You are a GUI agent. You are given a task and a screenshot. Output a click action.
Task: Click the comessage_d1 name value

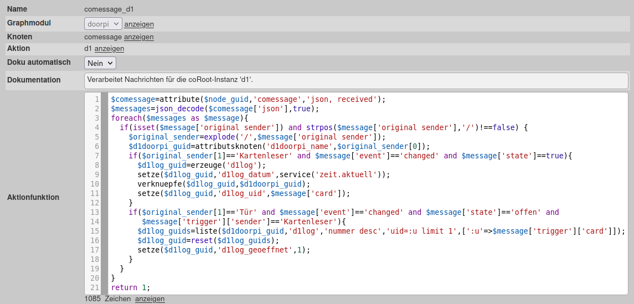click(109, 9)
